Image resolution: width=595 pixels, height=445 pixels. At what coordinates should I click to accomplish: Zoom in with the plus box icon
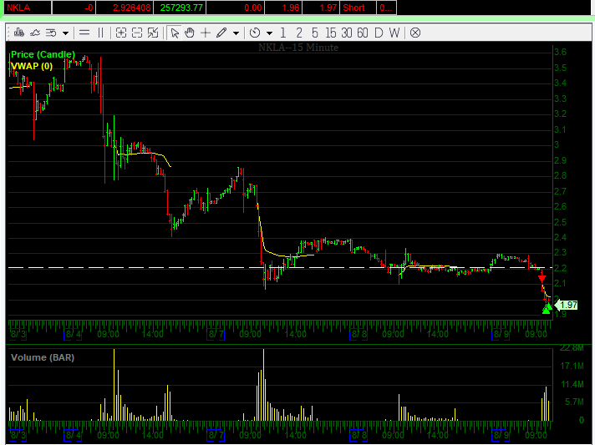tap(121, 33)
